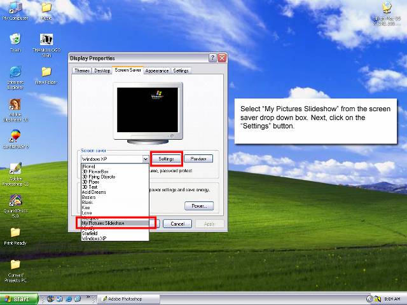
Task: Open the New Folder desktop icon
Action: (46, 76)
